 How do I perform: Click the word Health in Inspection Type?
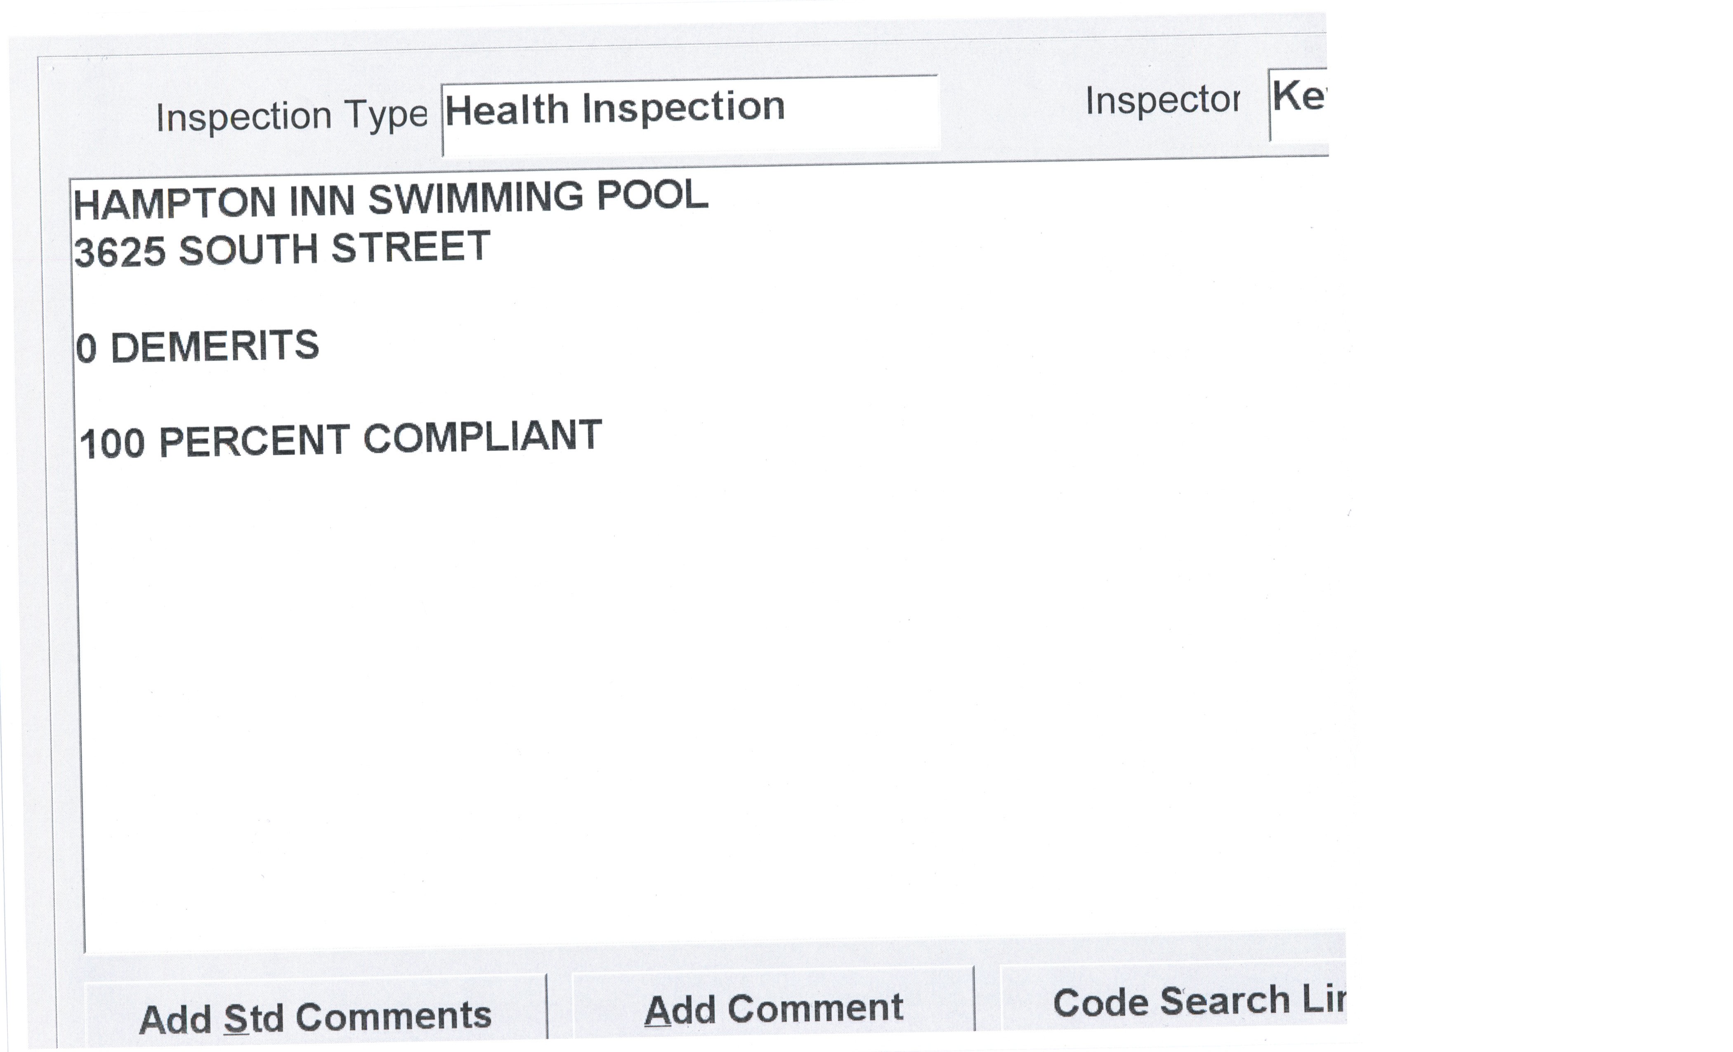[x=506, y=111]
